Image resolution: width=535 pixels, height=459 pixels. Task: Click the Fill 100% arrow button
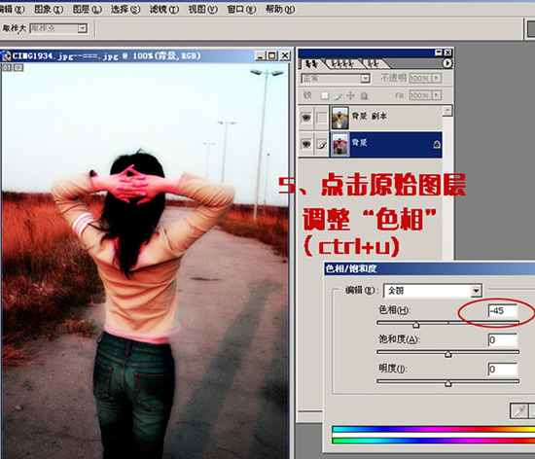click(436, 95)
